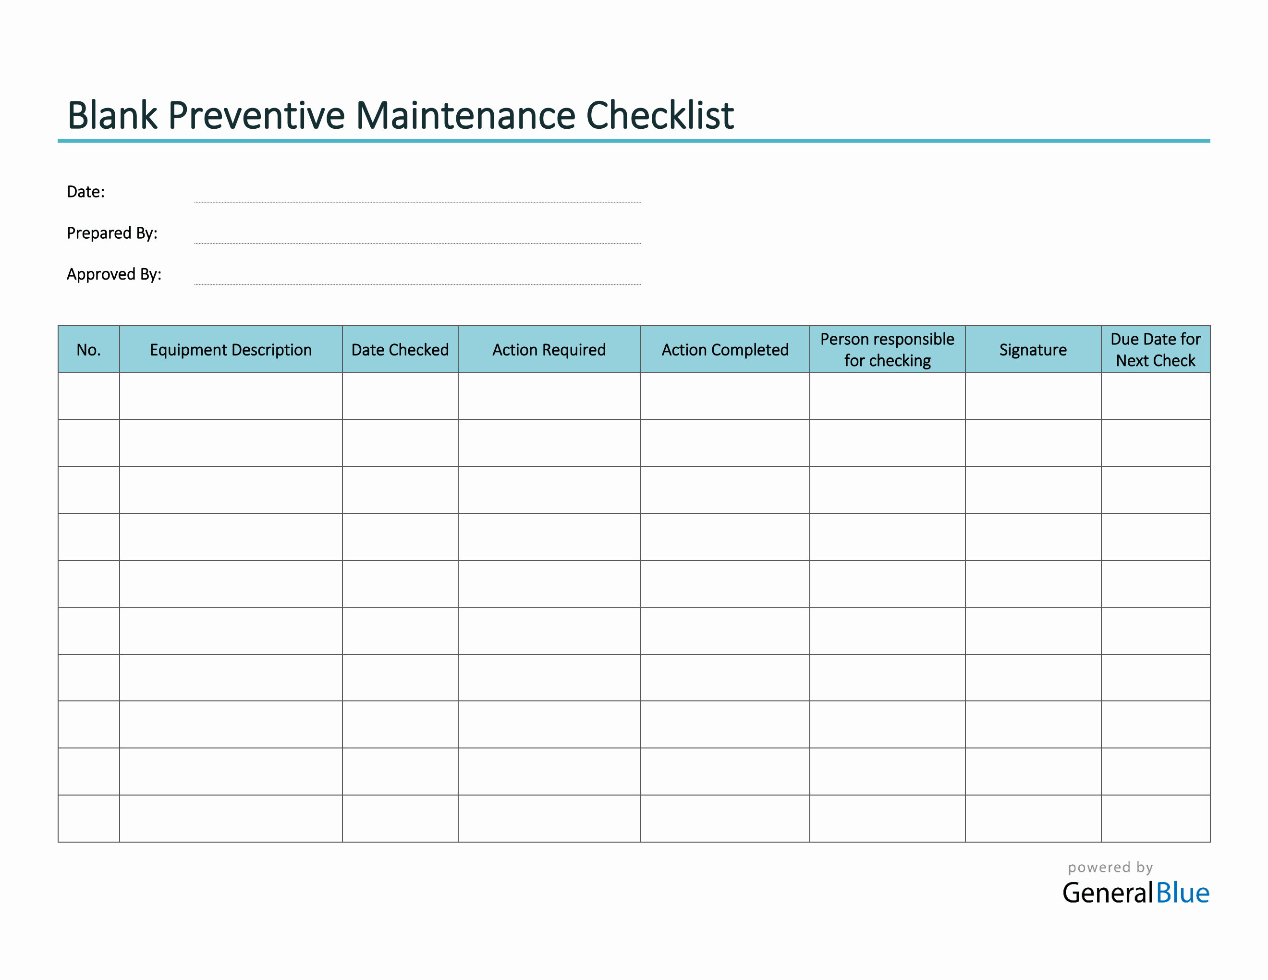
Task: Click the 'powered by' text
Action: 1110,868
